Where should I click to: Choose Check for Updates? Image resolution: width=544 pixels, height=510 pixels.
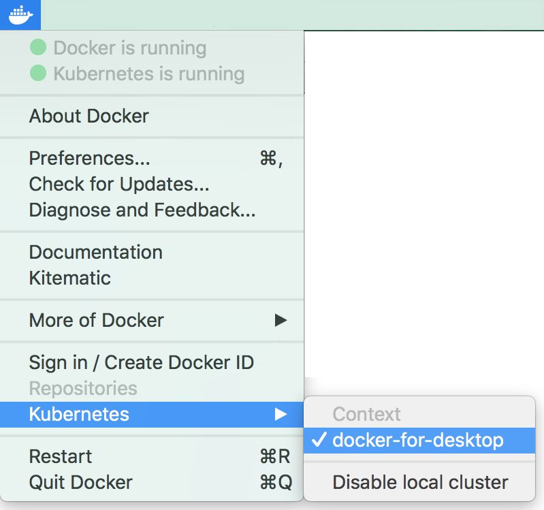(x=152, y=184)
